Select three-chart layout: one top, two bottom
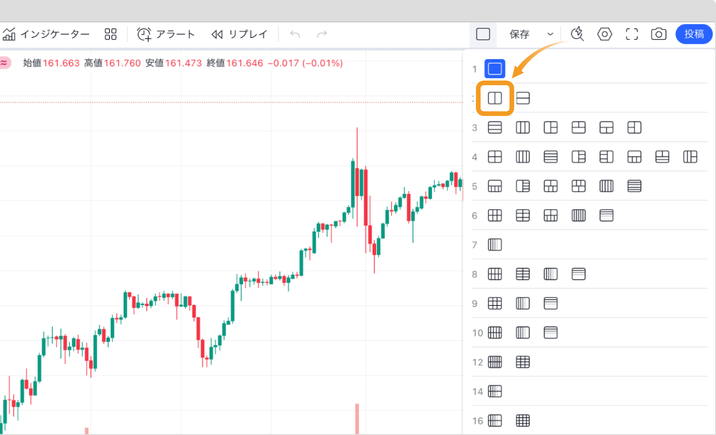 [x=606, y=128]
